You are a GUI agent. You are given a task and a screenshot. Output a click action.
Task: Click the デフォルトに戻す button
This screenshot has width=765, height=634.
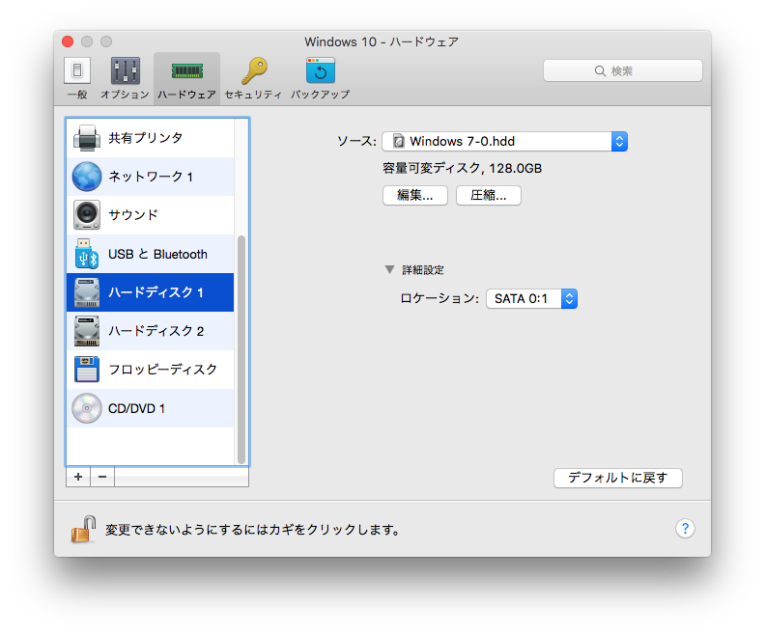click(617, 478)
